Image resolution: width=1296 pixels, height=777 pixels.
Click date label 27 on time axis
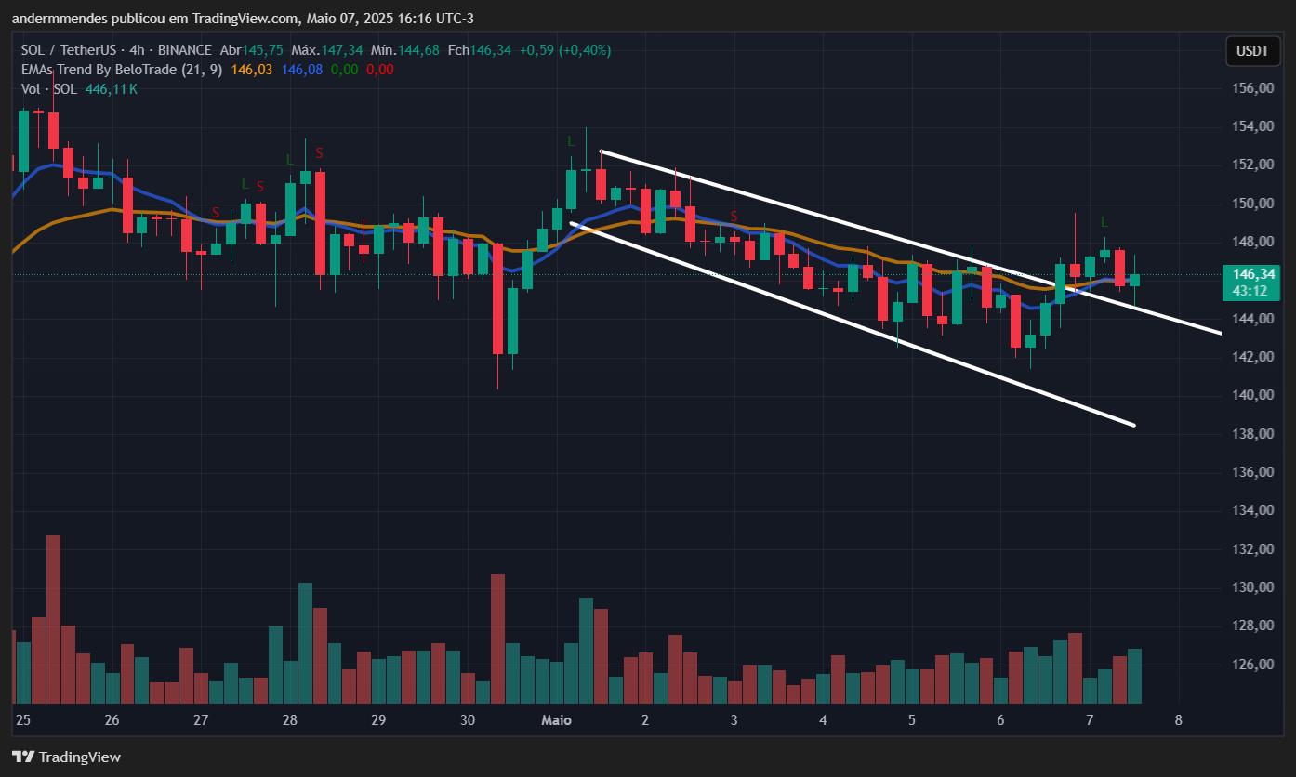tap(201, 720)
